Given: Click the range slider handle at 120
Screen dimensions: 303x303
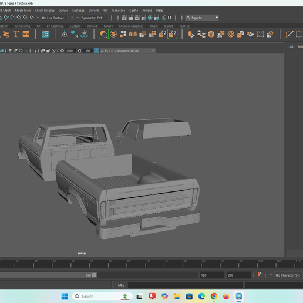Looking at the screenshot, I should click(x=94, y=275).
